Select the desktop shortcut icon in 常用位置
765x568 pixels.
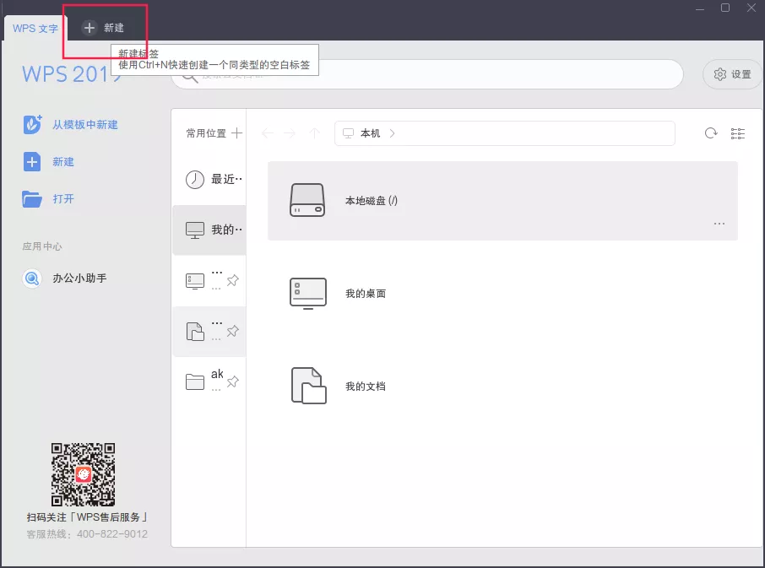pos(195,281)
